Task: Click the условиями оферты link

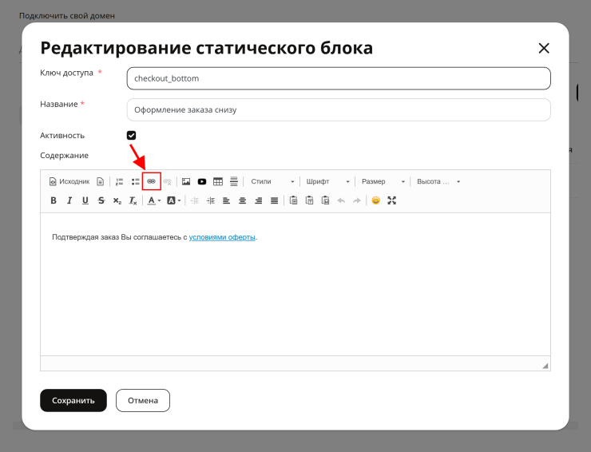Action: pyautogui.click(x=222, y=237)
